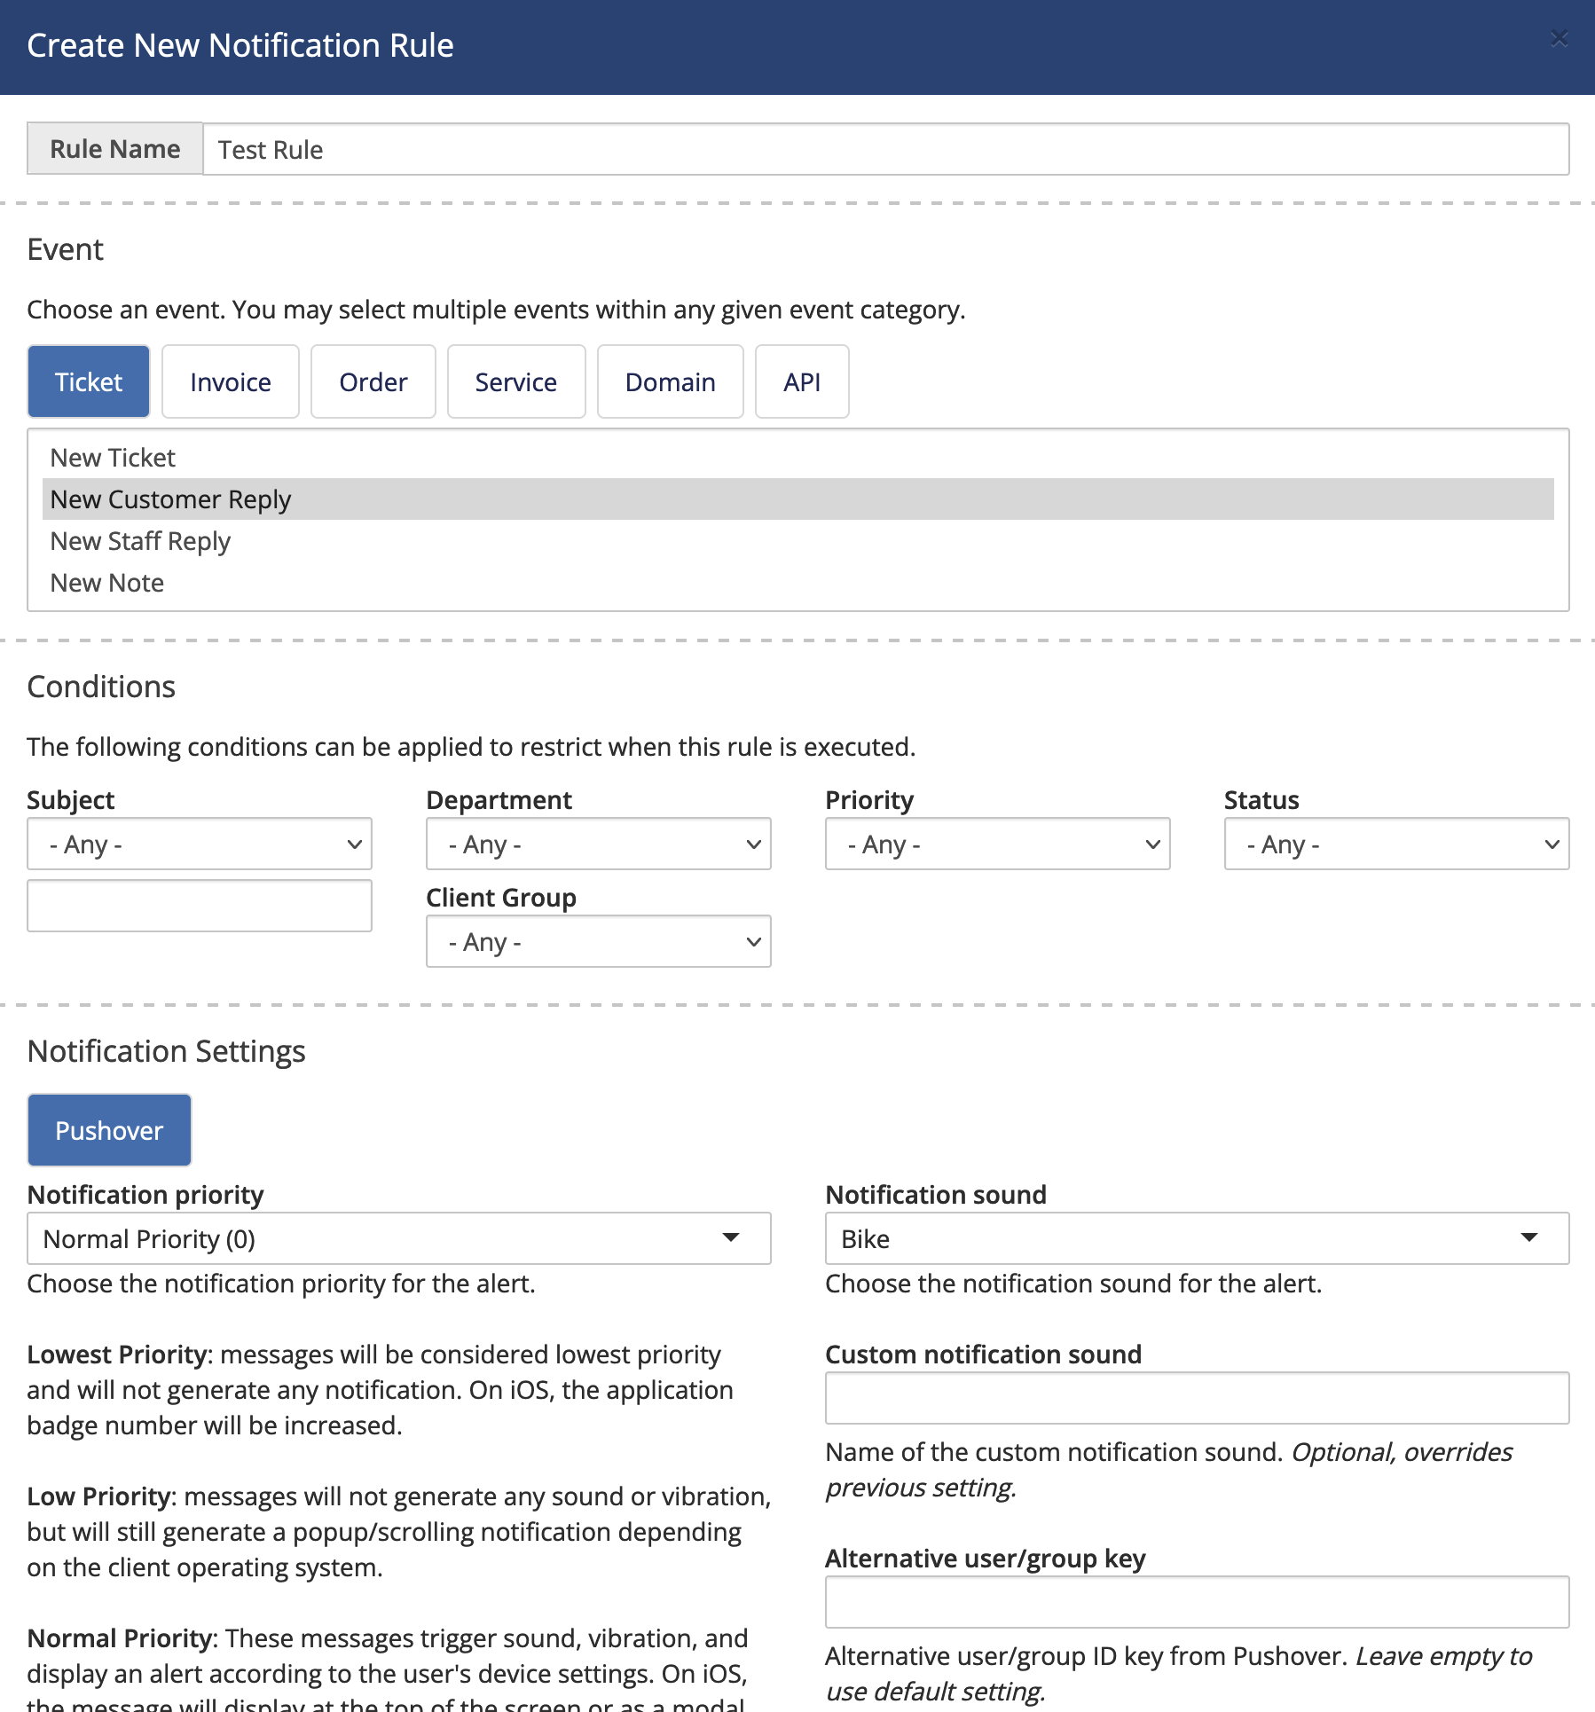Click the Custom notification sound field

point(1197,1397)
